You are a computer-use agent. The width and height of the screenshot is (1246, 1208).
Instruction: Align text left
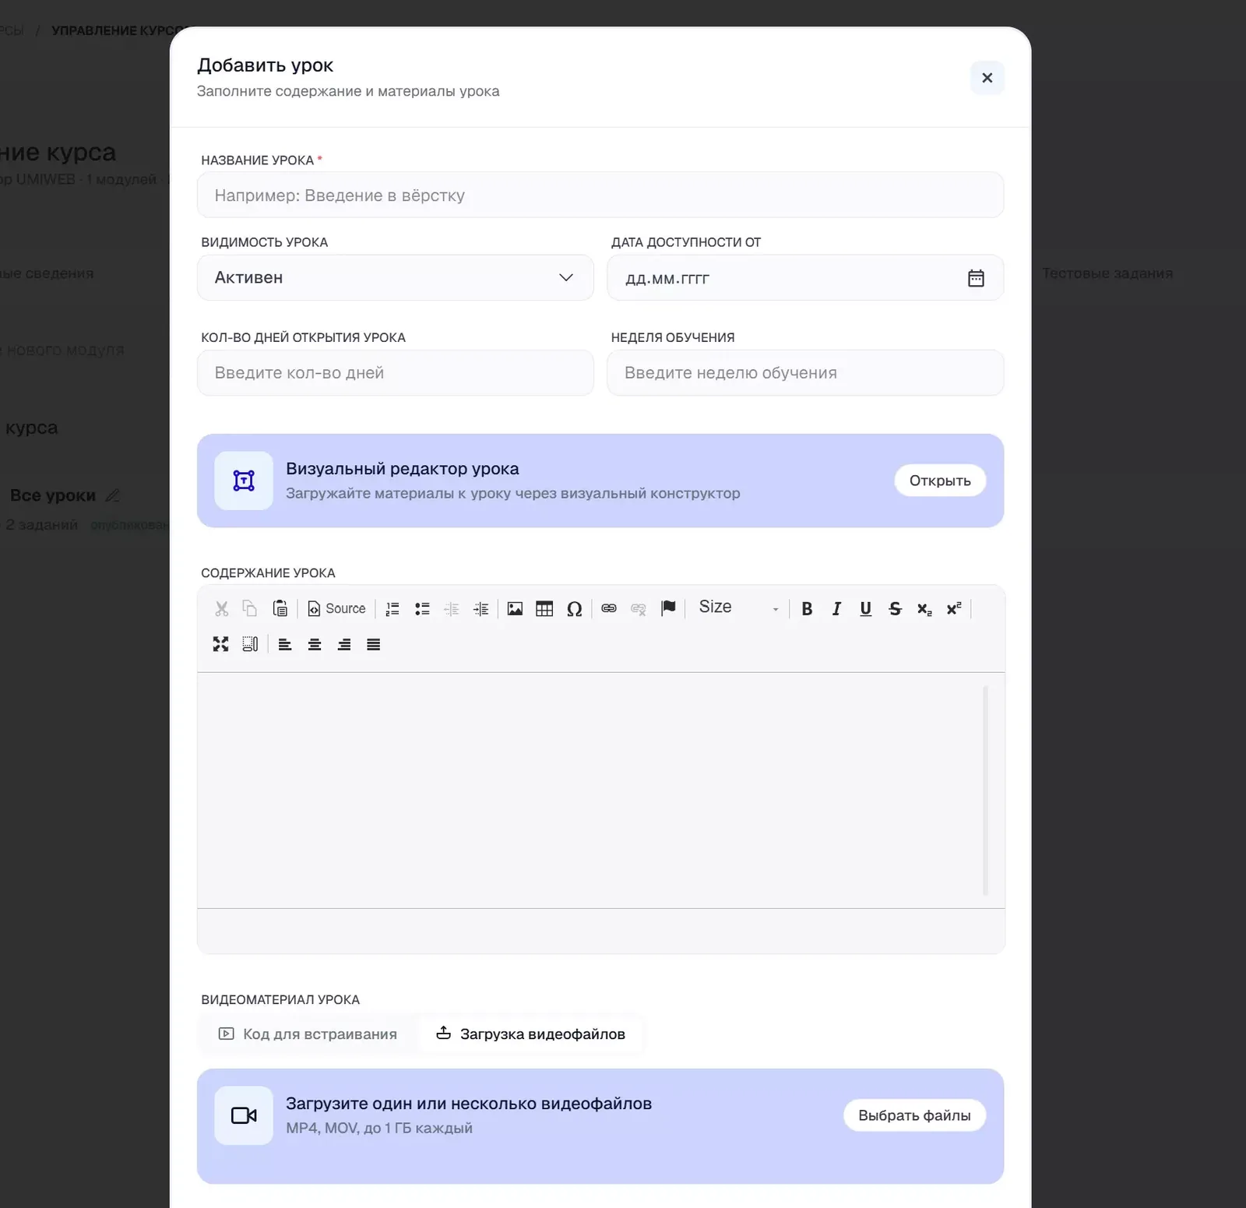coord(285,644)
